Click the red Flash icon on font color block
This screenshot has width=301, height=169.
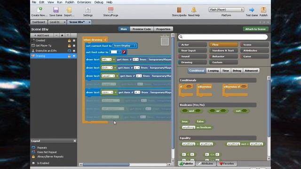(124, 52)
